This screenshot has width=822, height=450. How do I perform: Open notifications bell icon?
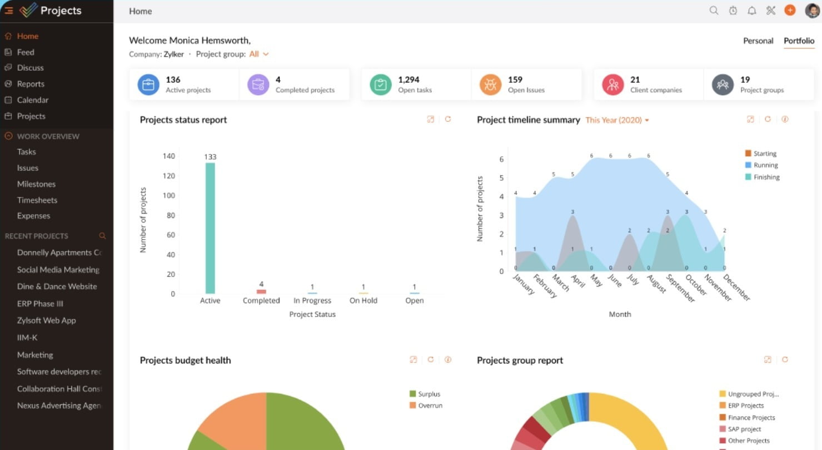pos(752,11)
